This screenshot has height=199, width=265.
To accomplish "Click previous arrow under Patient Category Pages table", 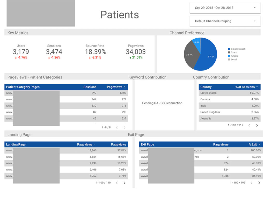I will [x=117, y=127].
